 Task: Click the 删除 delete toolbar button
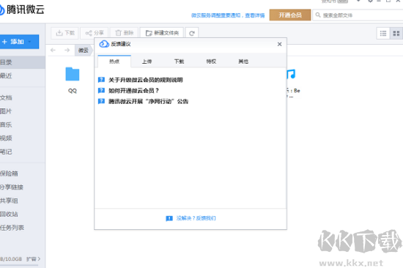[124, 33]
